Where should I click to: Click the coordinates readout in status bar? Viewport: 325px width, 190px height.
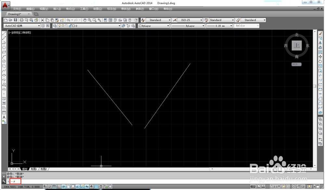click(x=21, y=187)
